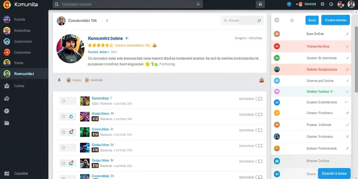The width and height of the screenshot is (358, 179).
Task: Click the edit icon beside Comeontbler 166
Action: 107,21
